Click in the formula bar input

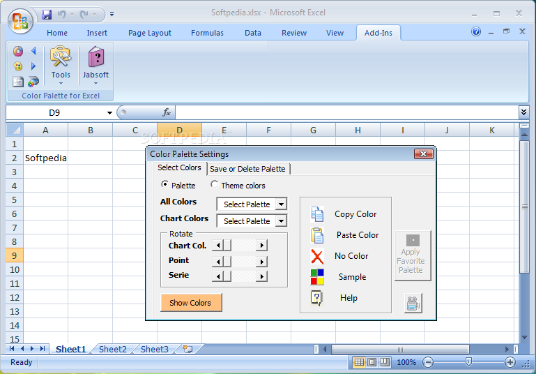point(346,112)
